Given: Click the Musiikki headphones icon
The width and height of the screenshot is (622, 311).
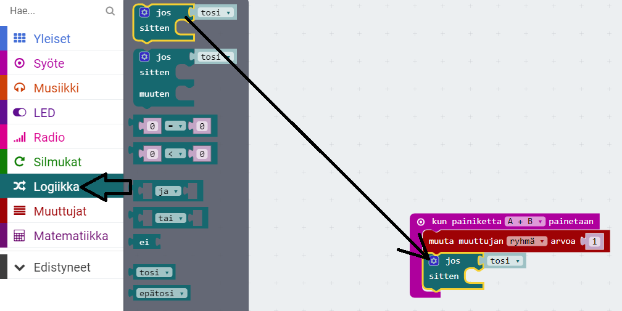Looking at the screenshot, I should (x=20, y=88).
